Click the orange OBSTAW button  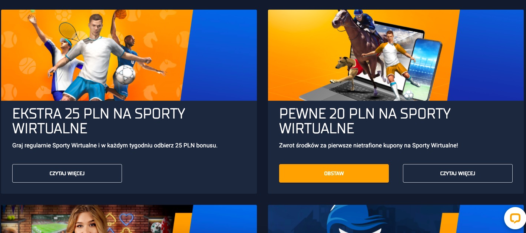334,173
